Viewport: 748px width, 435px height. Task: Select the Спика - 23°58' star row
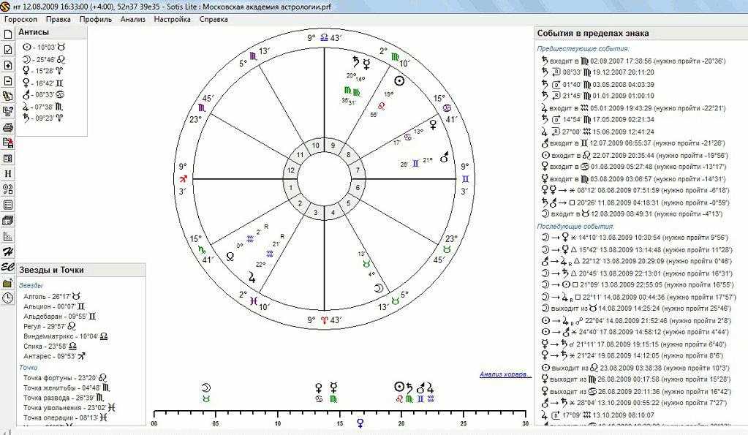50,347
